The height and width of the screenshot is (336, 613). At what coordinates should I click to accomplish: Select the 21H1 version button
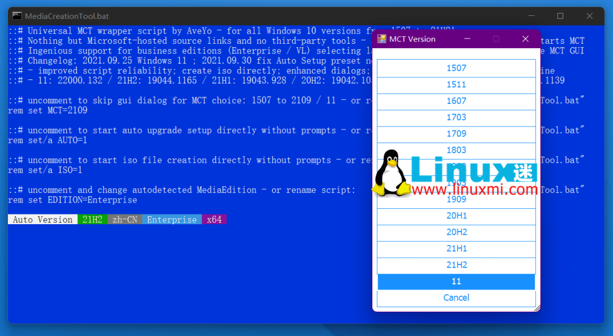pyautogui.click(x=456, y=249)
